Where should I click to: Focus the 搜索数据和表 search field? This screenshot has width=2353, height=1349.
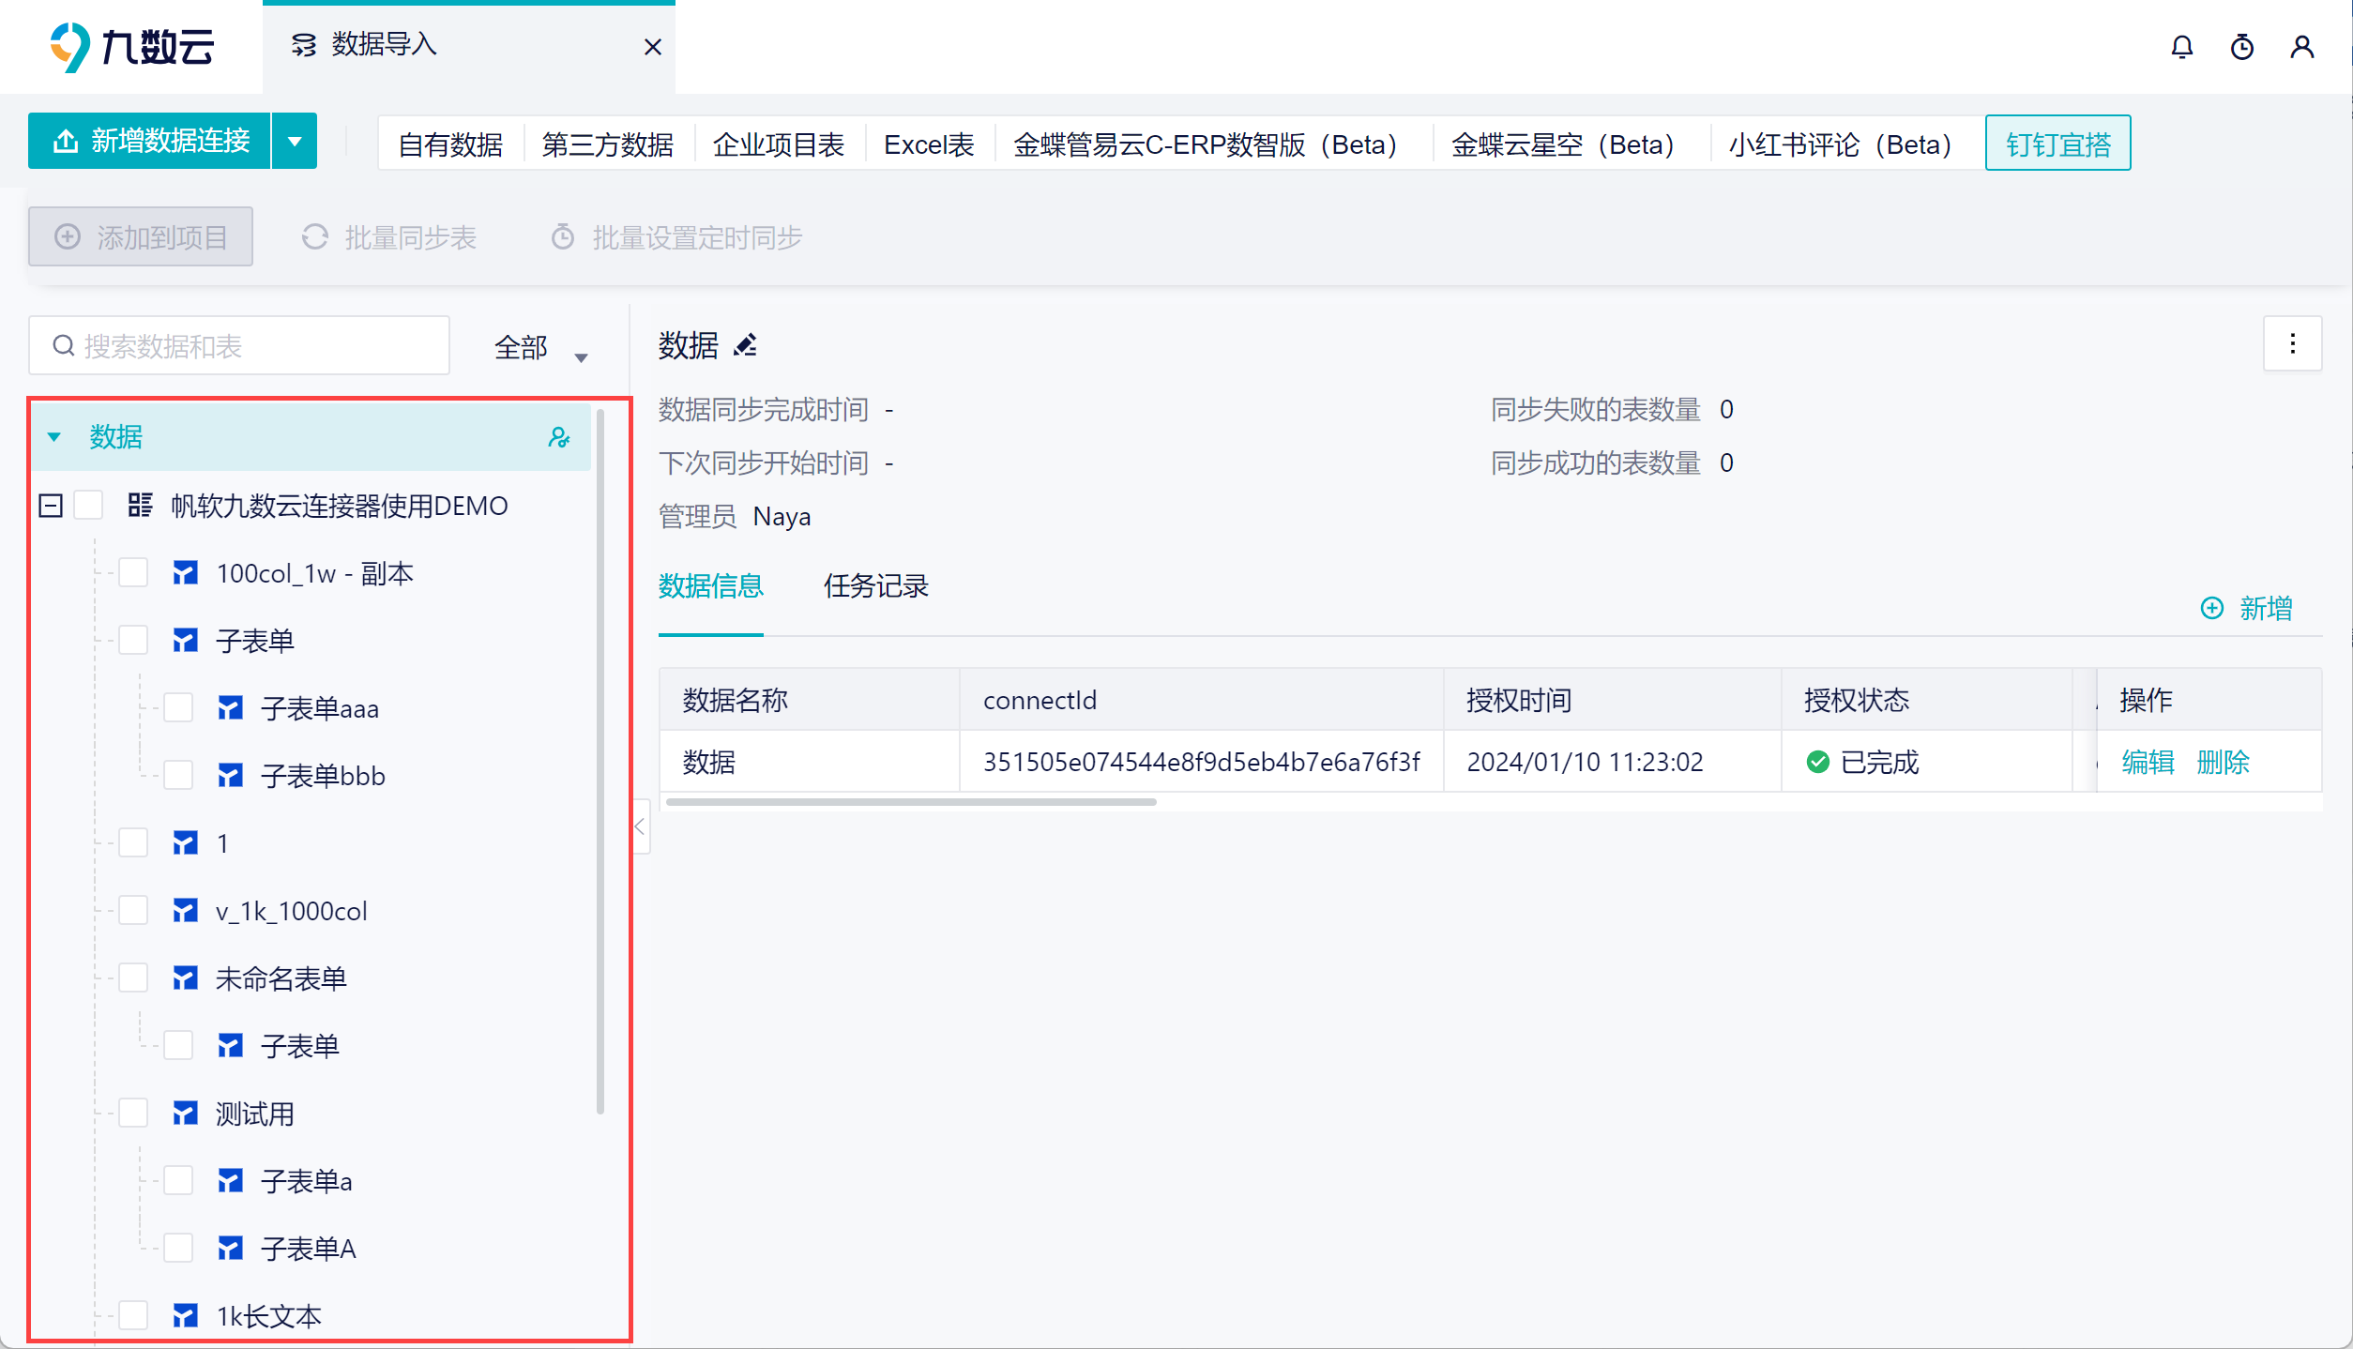click(x=239, y=346)
